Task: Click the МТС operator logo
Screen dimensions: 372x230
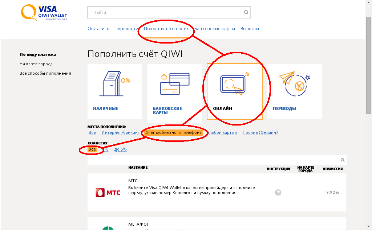Action: click(x=108, y=193)
